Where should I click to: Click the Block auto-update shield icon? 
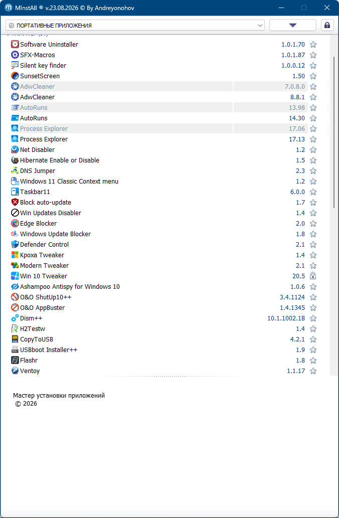[x=15, y=202]
